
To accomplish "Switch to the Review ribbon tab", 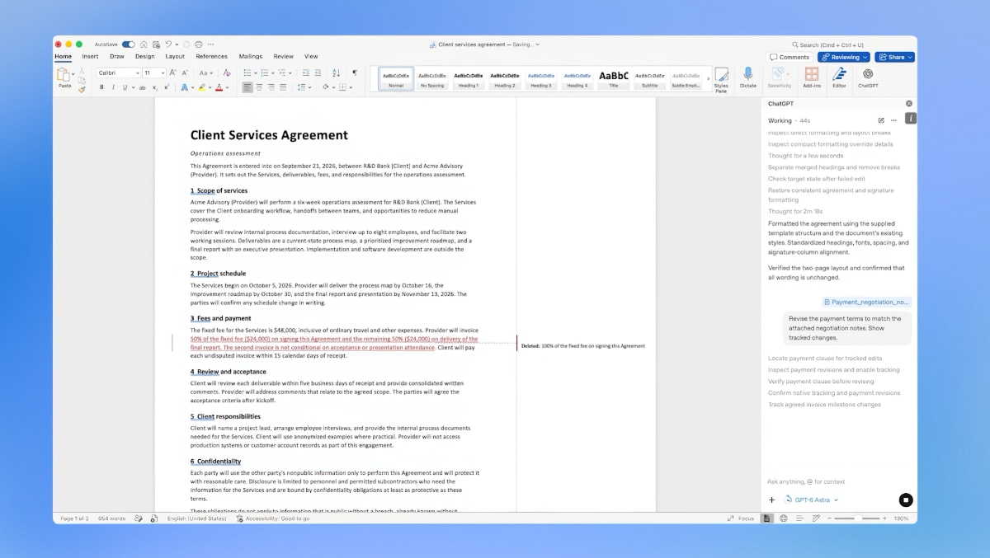I will click(283, 57).
